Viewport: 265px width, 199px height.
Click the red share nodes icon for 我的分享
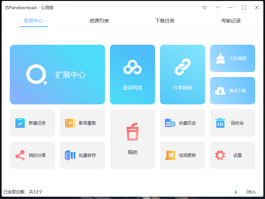(20, 155)
